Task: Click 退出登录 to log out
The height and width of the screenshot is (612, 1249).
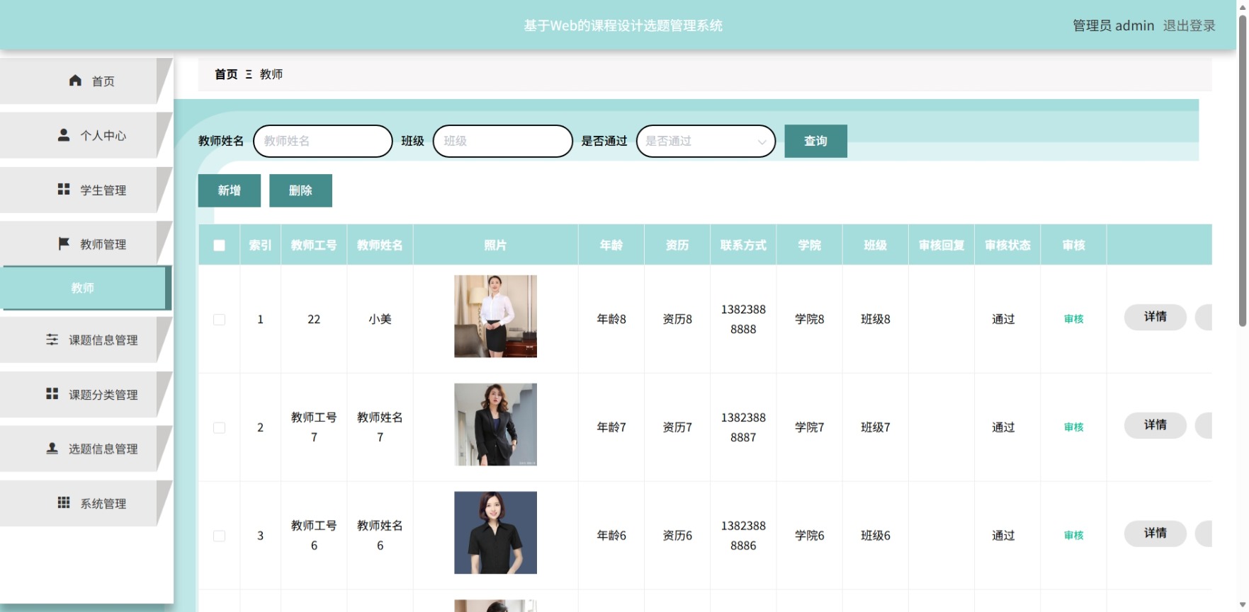Action: click(x=1189, y=25)
